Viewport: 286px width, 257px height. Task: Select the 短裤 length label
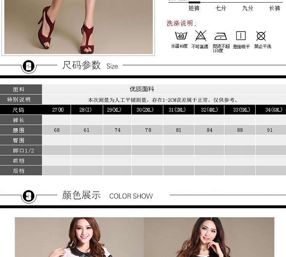click(x=194, y=8)
